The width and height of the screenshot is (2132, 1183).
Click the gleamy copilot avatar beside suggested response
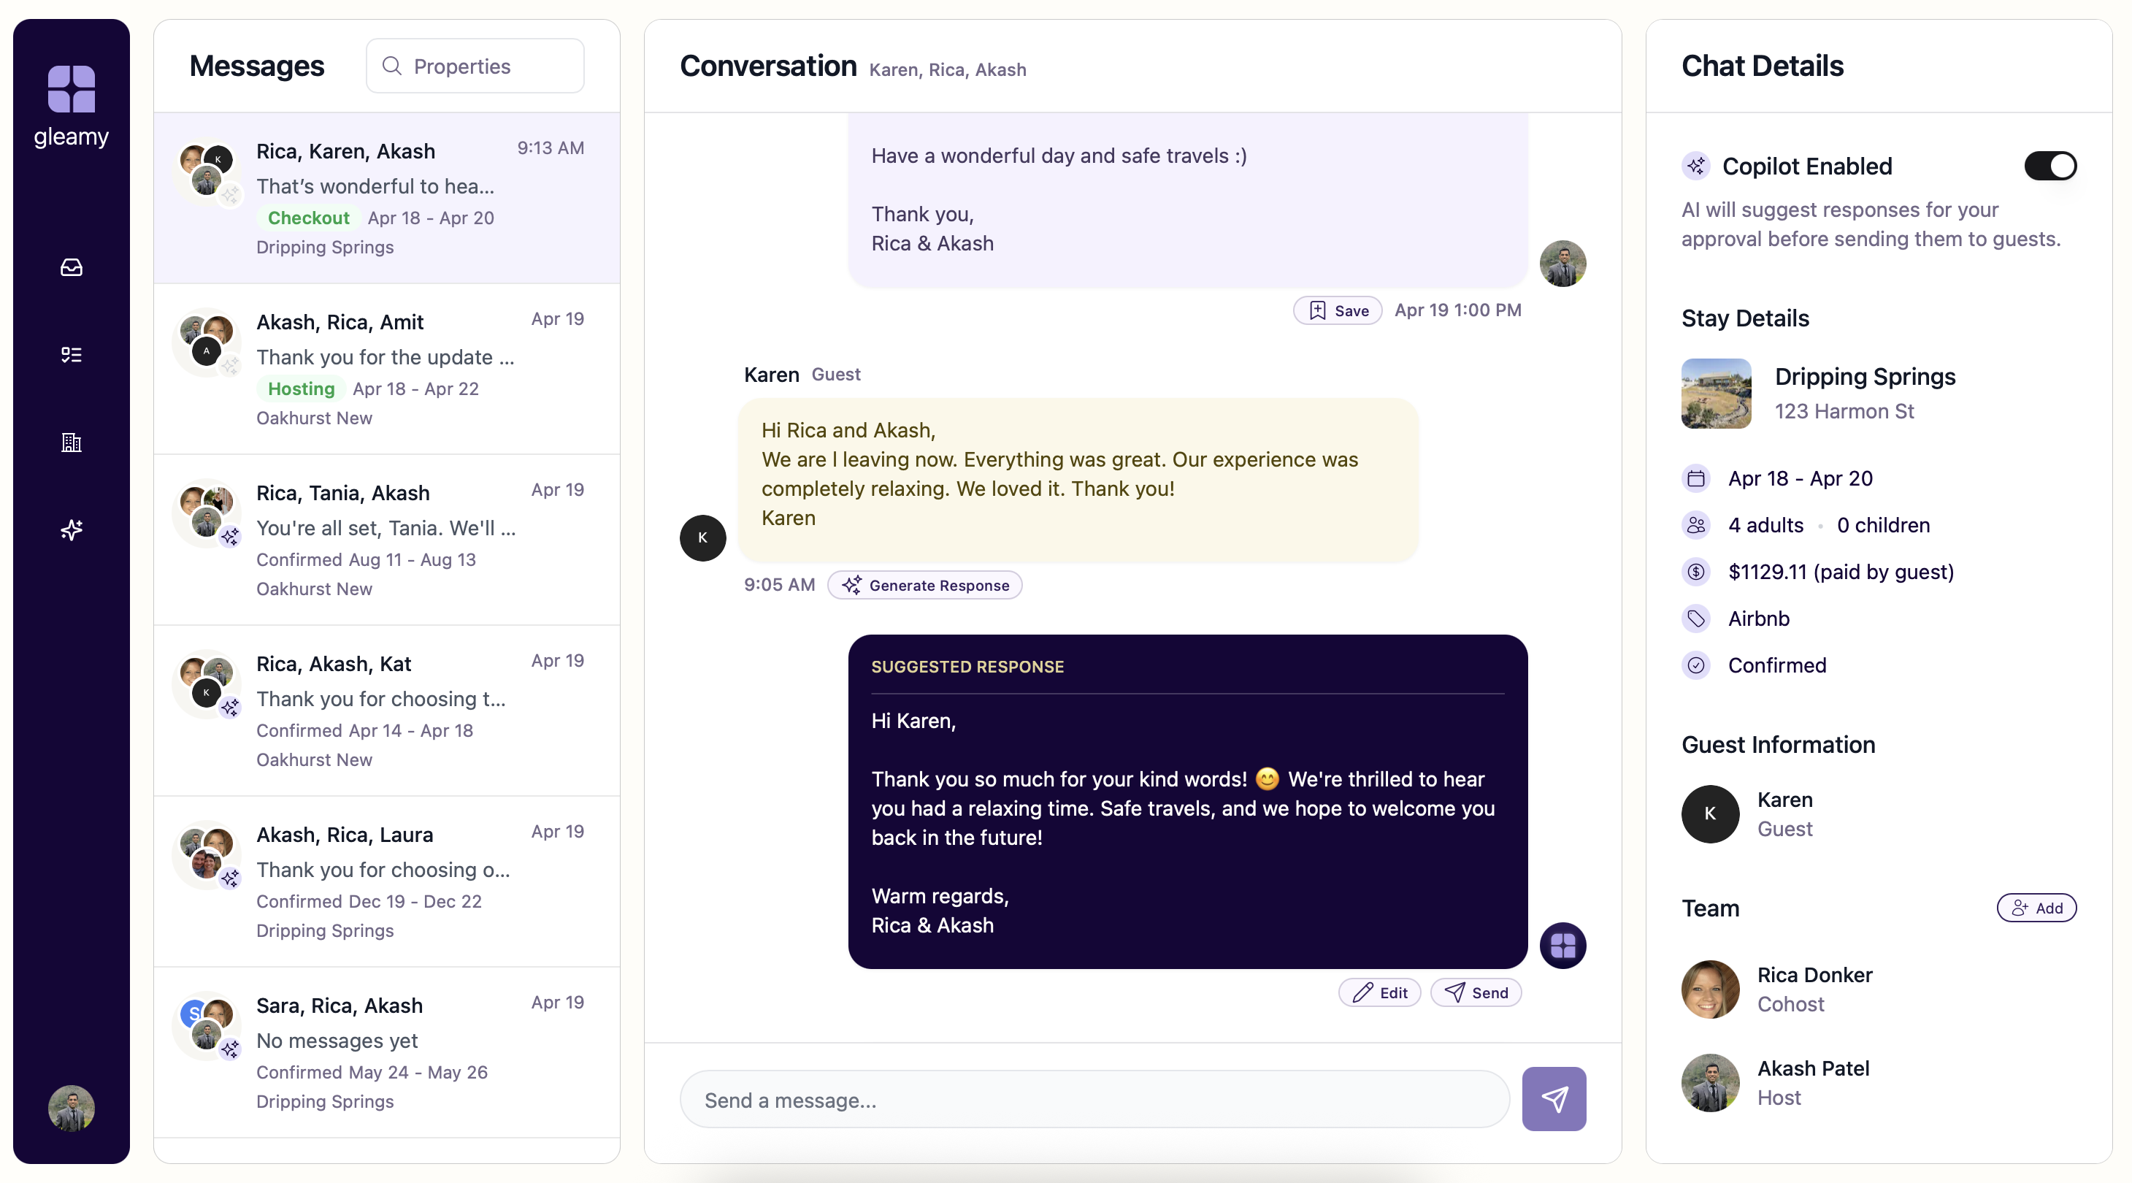[x=1562, y=946]
